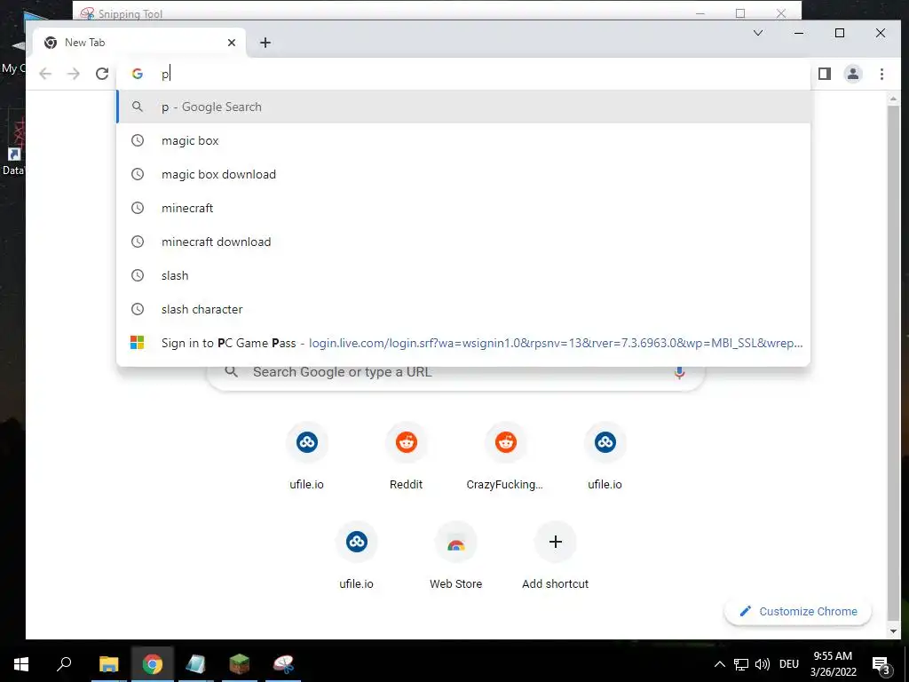Show hidden system tray icons

pos(719,664)
